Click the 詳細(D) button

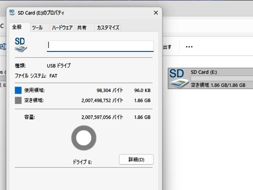(x=136, y=160)
